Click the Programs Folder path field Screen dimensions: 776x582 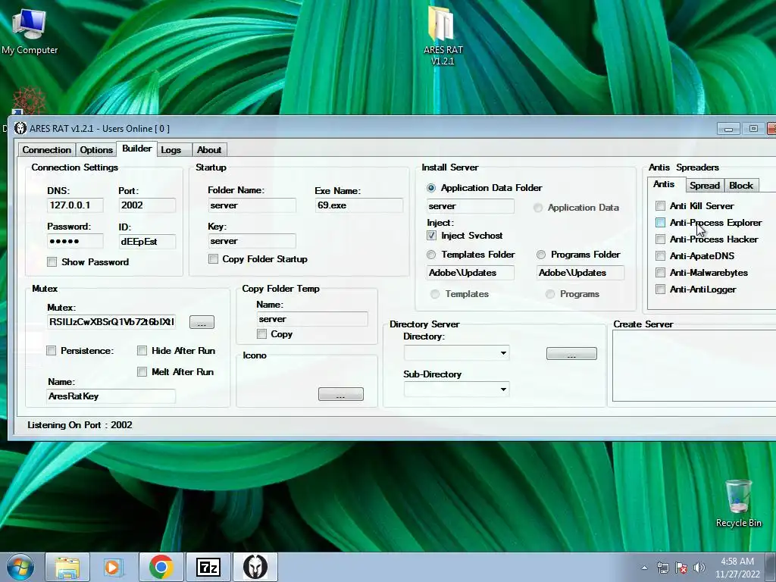tap(580, 273)
